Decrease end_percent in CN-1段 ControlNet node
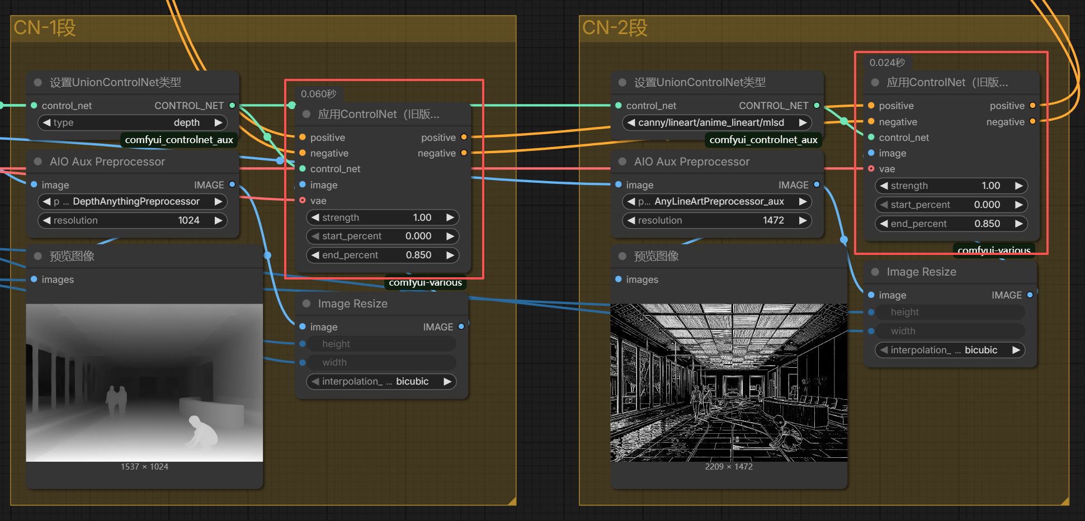 [315, 255]
